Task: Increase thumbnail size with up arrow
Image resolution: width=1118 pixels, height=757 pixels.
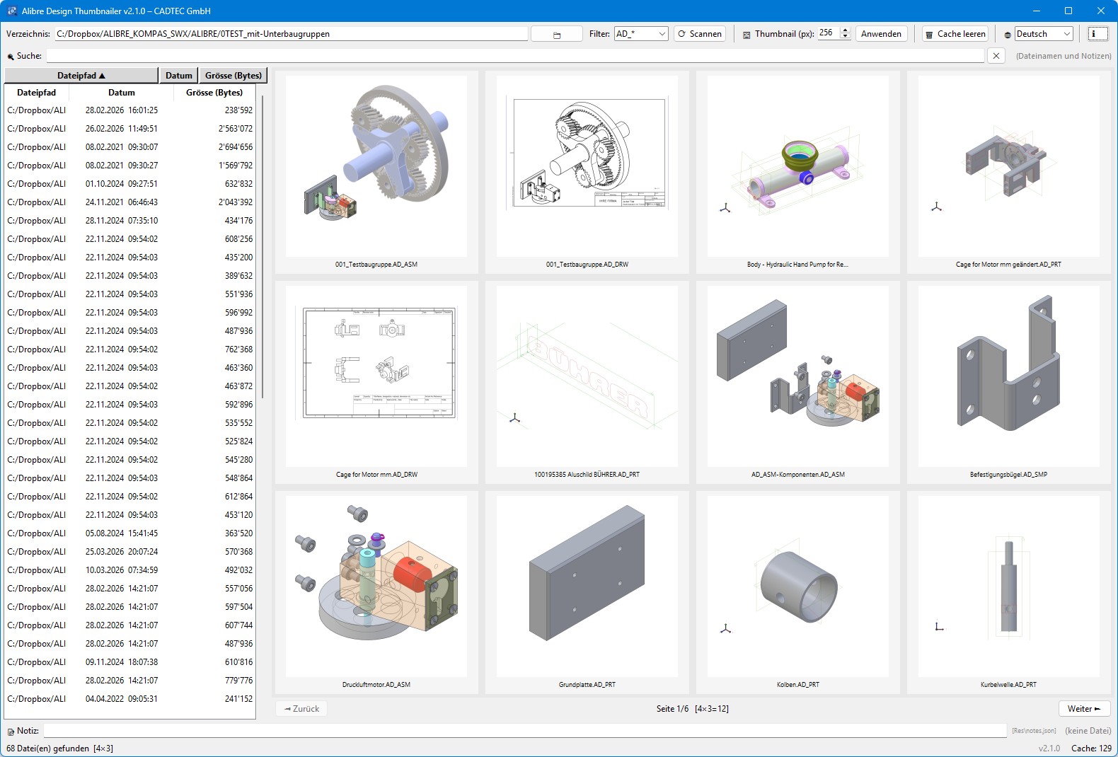Action: [x=844, y=30]
